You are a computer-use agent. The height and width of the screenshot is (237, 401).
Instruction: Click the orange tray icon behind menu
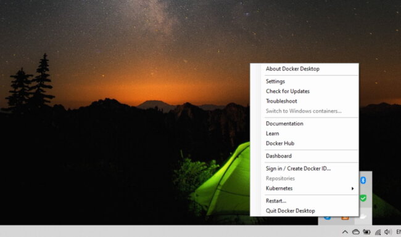tap(345, 218)
